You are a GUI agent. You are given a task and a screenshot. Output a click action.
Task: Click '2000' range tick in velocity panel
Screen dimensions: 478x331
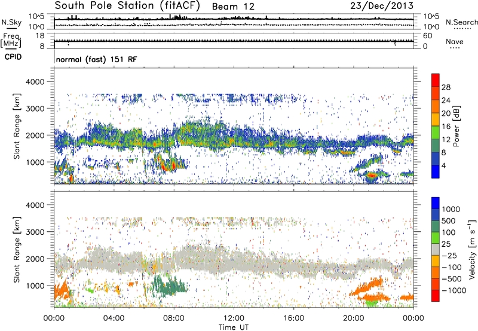click(35, 259)
